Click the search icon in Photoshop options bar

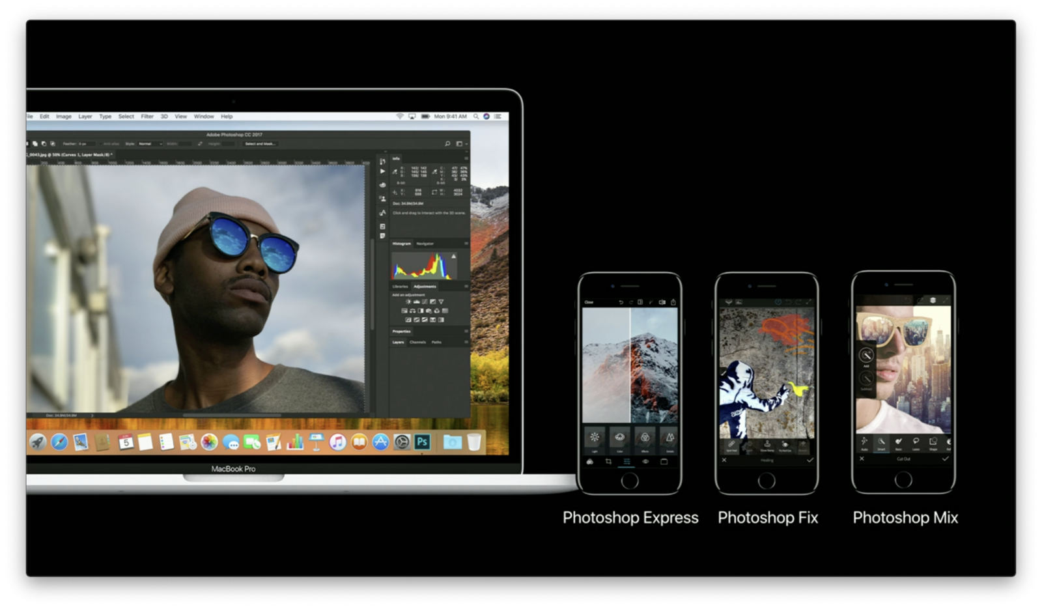(447, 144)
